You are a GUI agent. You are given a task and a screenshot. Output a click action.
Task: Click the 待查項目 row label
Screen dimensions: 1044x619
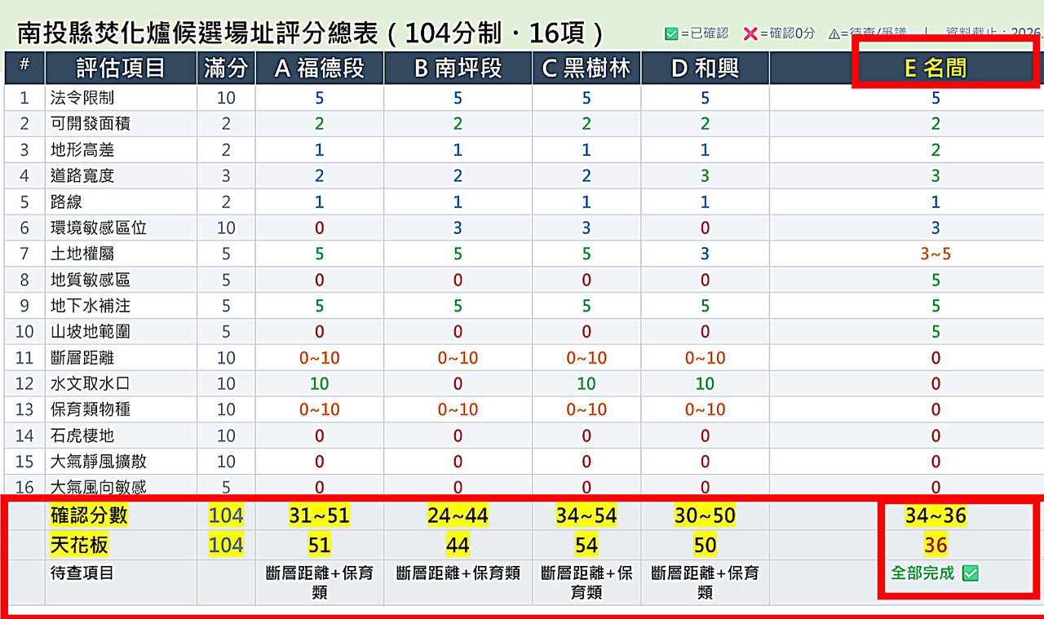tap(82, 573)
